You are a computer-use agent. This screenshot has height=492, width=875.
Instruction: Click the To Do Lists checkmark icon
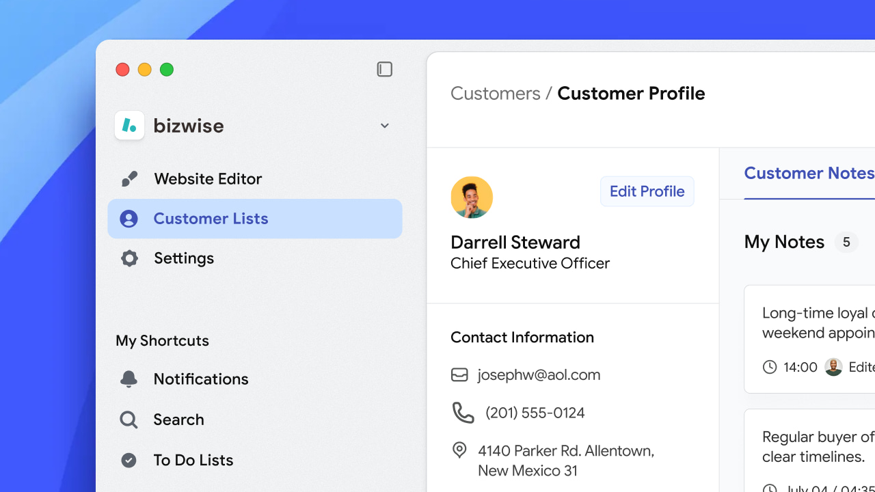click(x=129, y=461)
